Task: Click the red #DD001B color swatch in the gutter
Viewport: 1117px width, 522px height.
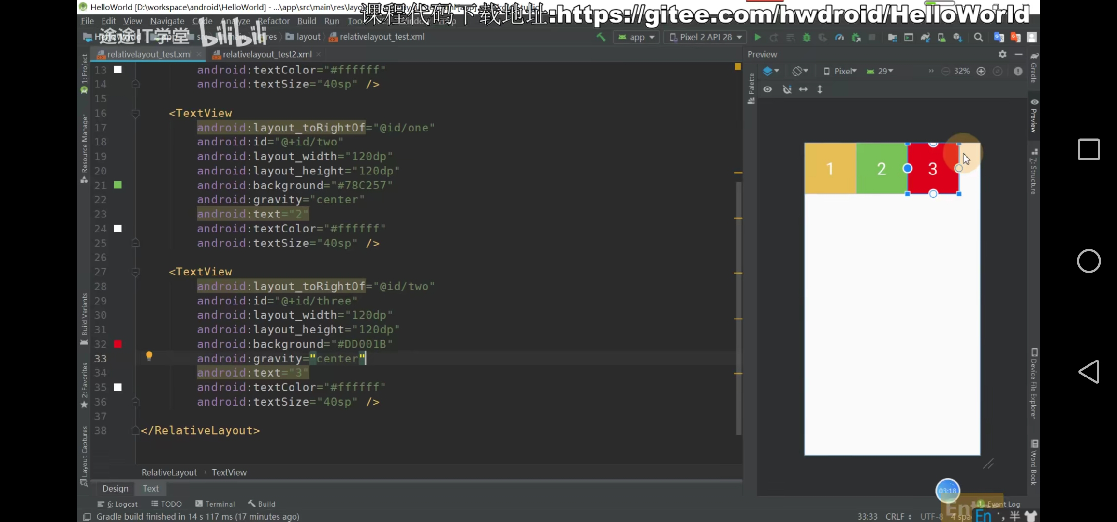Action: pyautogui.click(x=118, y=344)
